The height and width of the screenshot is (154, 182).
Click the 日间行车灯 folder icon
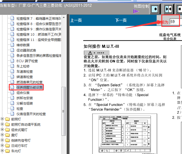(x=7, y=146)
